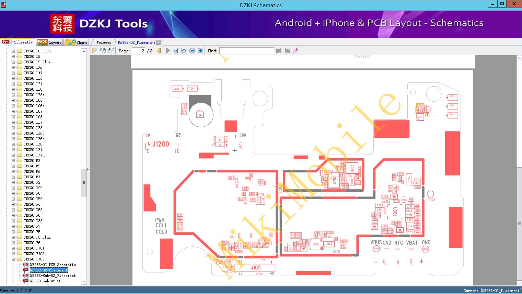Expand the TECNO LC6a folder
522x294 pixels.
pos(13,106)
